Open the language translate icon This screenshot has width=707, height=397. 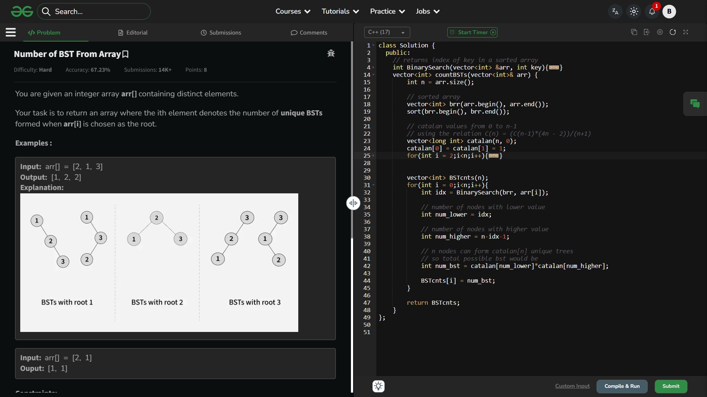(x=615, y=11)
